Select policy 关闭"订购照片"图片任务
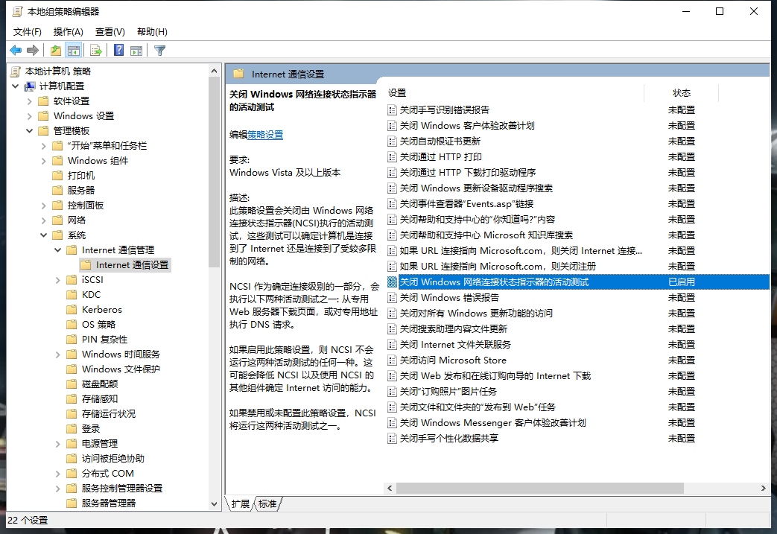This screenshot has width=777, height=534. pos(448,391)
